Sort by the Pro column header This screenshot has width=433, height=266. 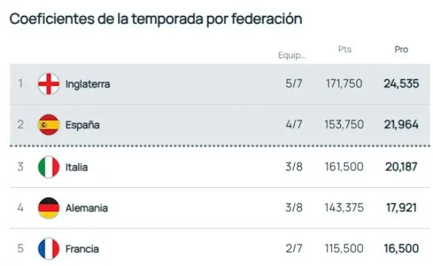401,49
